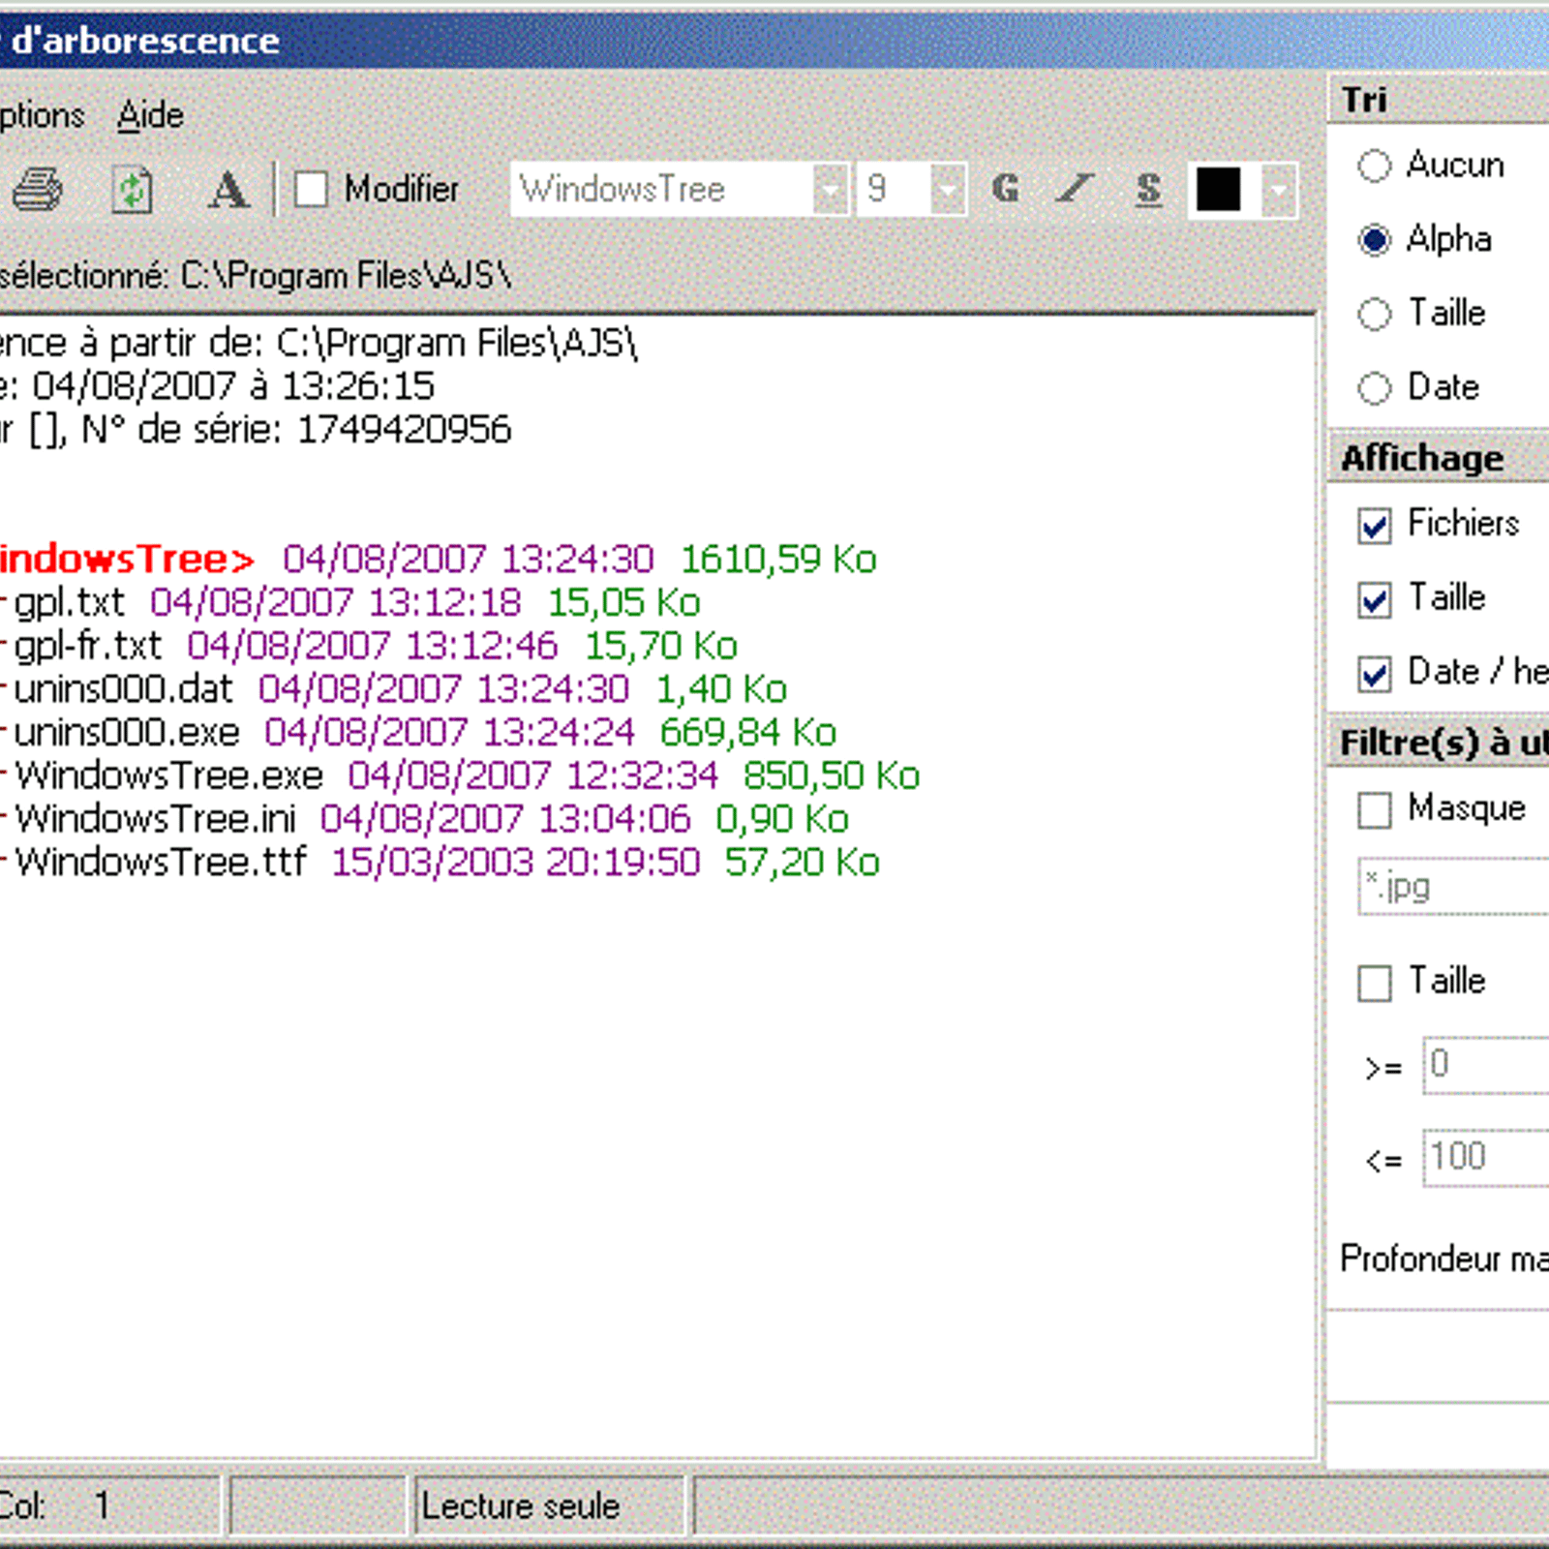
Task: Select the Aucun sort radio button
Action: coord(1374,166)
